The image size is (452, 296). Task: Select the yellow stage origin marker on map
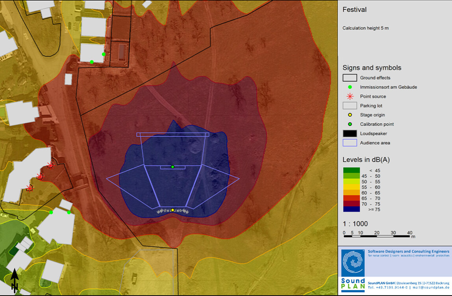[x=172, y=210]
